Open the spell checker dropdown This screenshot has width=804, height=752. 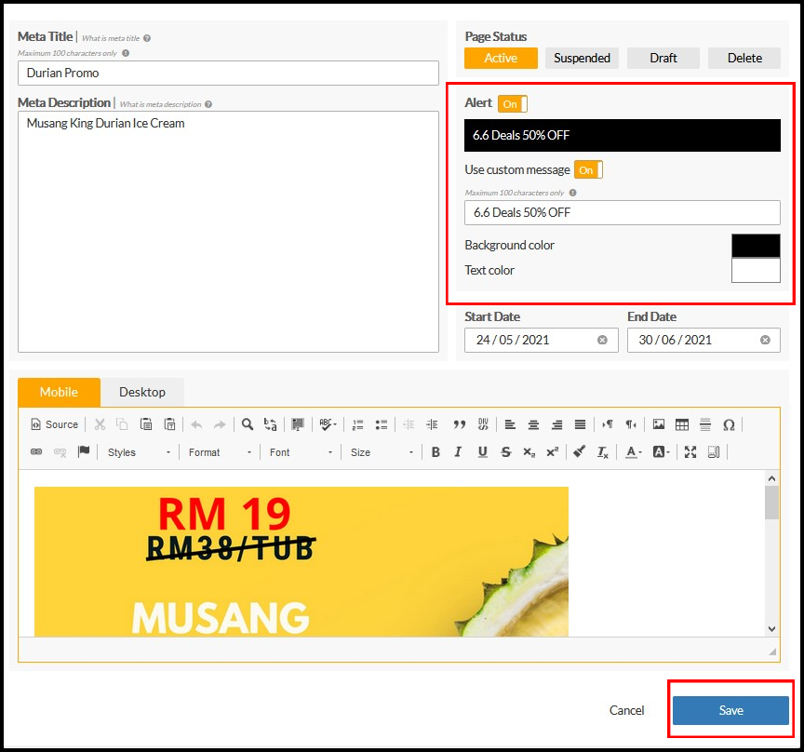[x=328, y=424]
